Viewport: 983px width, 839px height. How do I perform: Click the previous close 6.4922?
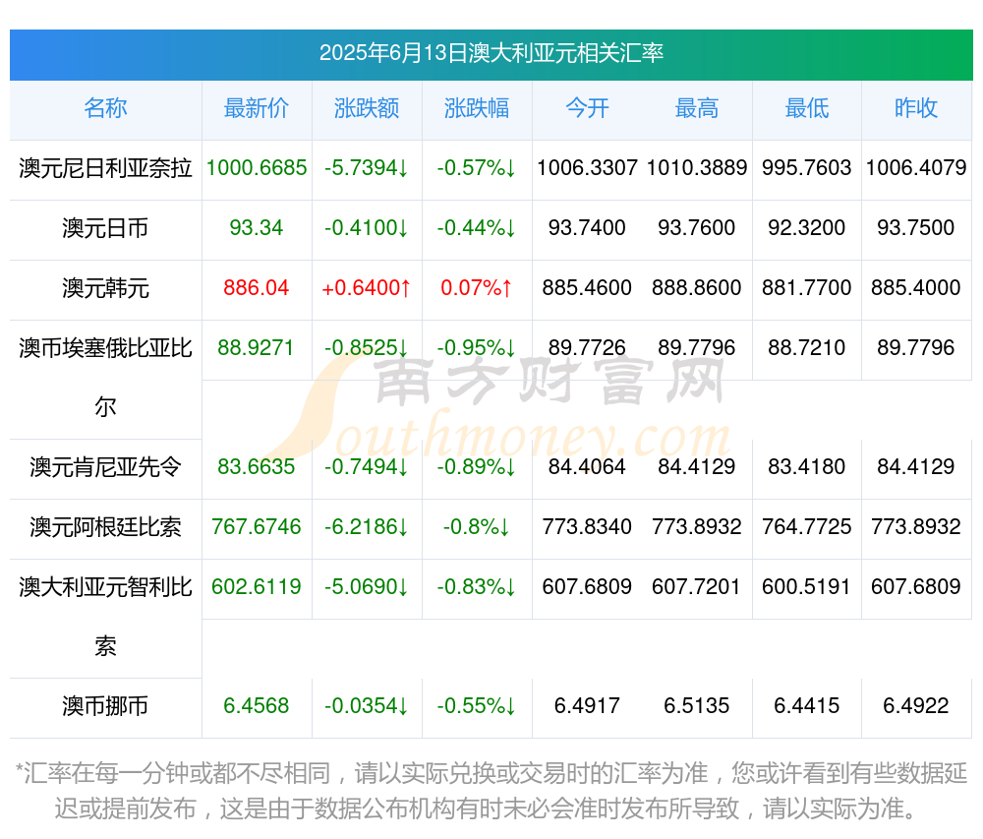(x=916, y=706)
